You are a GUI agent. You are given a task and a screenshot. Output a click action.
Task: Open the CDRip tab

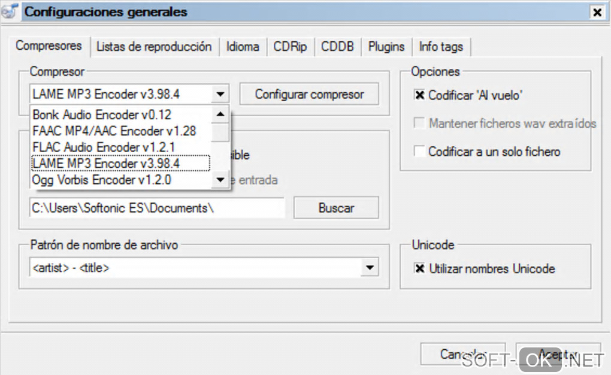click(290, 47)
